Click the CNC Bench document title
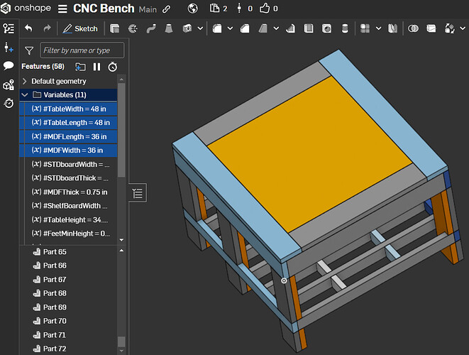Image resolution: width=469 pixels, height=355 pixels. click(104, 9)
